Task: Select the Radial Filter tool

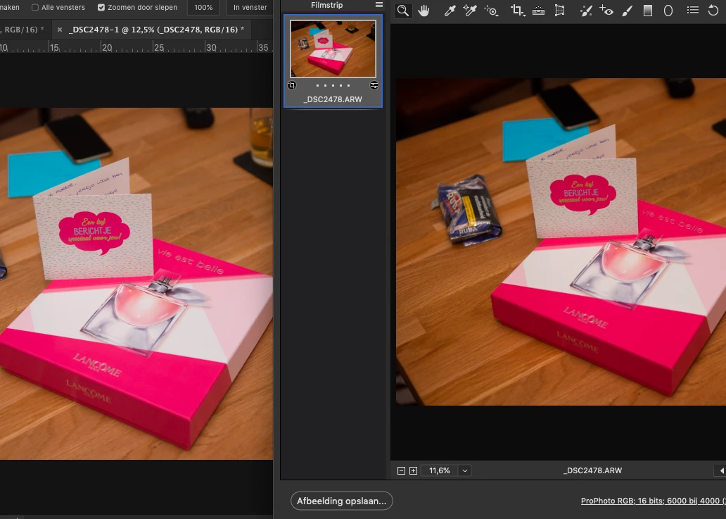Action: tap(668, 11)
